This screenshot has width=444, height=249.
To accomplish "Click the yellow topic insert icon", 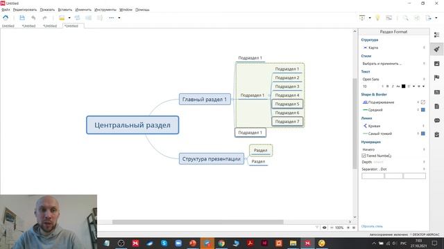I will pyautogui.click(x=62, y=18).
